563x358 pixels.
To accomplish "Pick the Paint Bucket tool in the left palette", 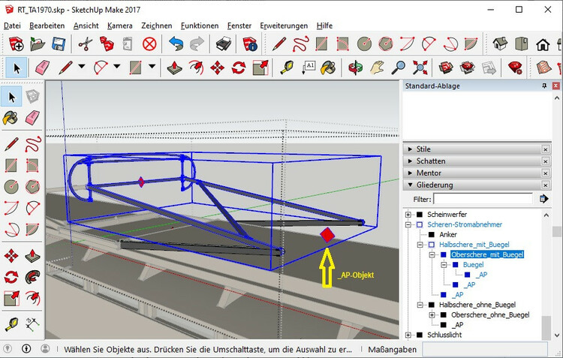I will click(11, 118).
